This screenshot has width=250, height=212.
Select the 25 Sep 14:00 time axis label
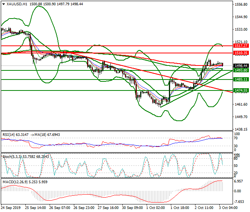coord(35,208)
